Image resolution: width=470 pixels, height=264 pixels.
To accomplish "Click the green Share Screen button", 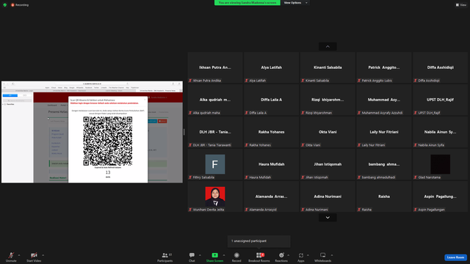I will 214,257.
